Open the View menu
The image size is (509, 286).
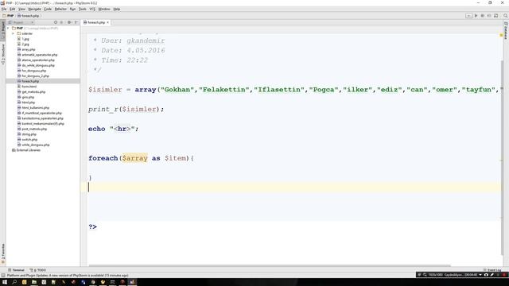tap(21, 9)
